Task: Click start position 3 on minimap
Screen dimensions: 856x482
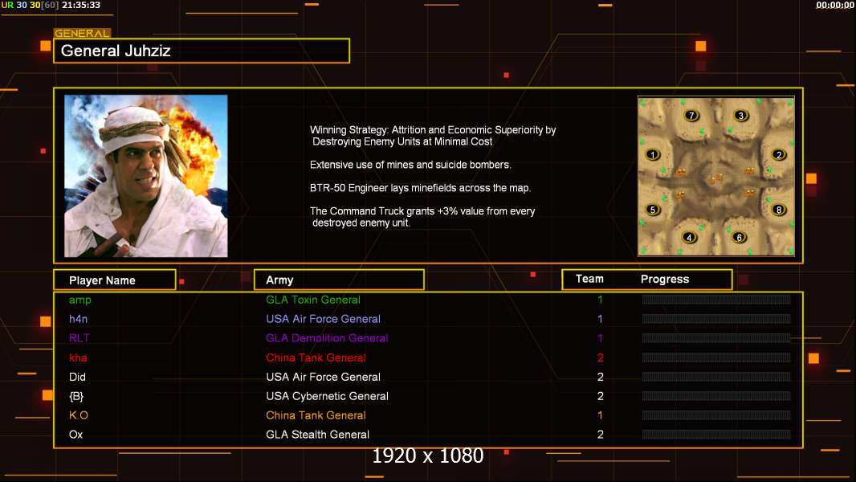Action: (x=741, y=115)
